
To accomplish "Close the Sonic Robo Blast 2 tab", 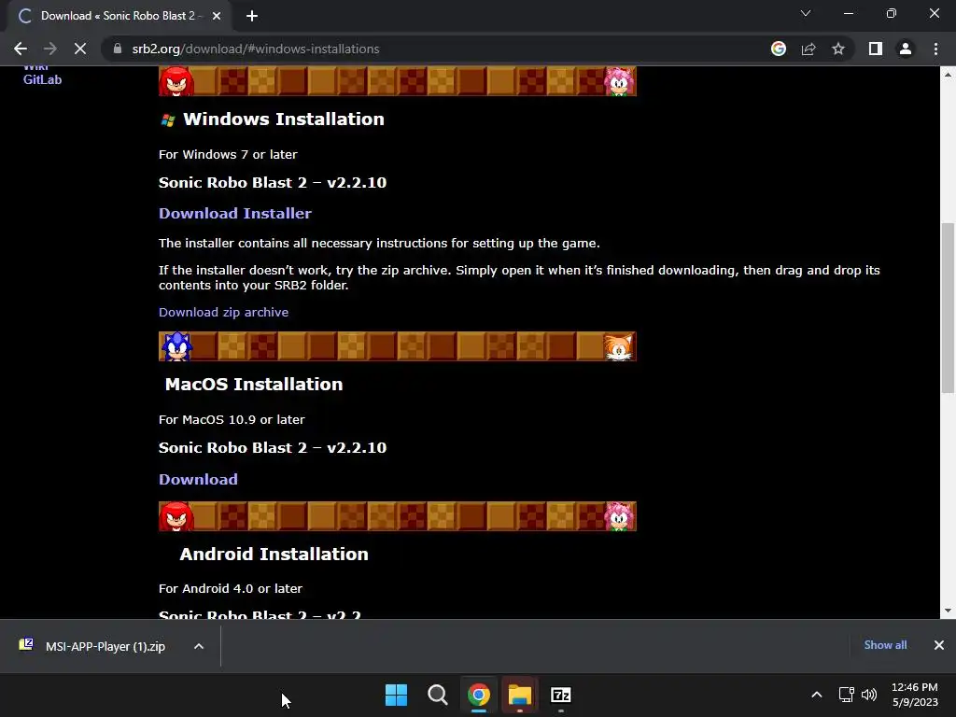I will [x=217, y=16].
